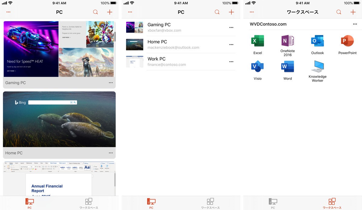Tap the search icon on the ワークスペース screen
Screen dimensions: 362x210
pos(339,12)
